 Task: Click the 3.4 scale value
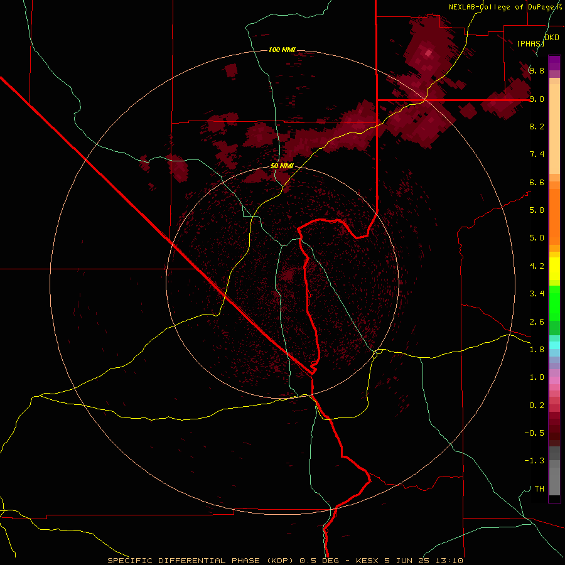point(537,293)
